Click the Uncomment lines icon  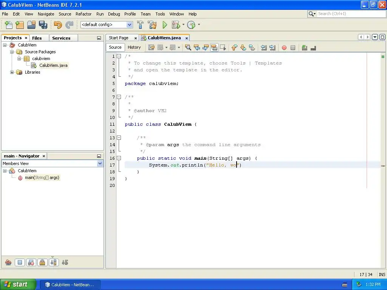pyautogui.click(x=313, y=47)
